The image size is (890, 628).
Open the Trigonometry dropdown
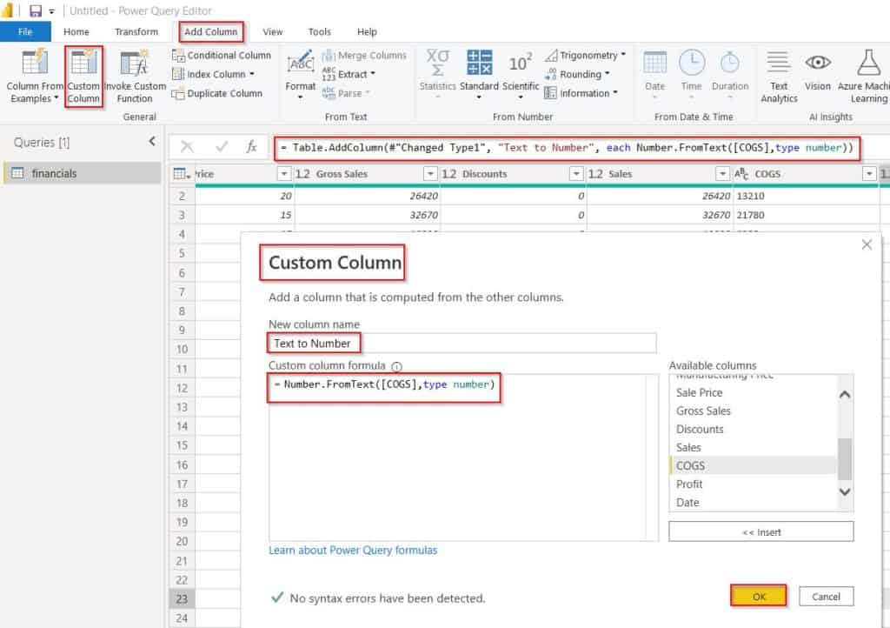[623, 55]
